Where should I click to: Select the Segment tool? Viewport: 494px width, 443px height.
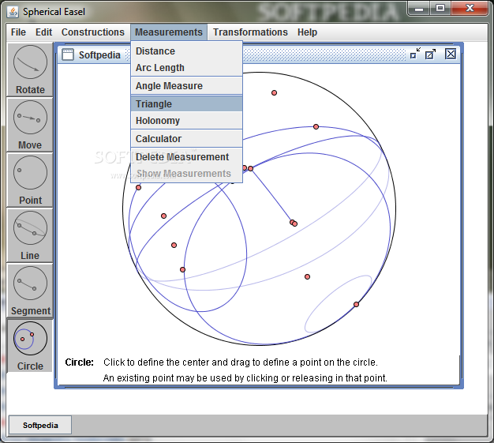[x=30, y=291]
